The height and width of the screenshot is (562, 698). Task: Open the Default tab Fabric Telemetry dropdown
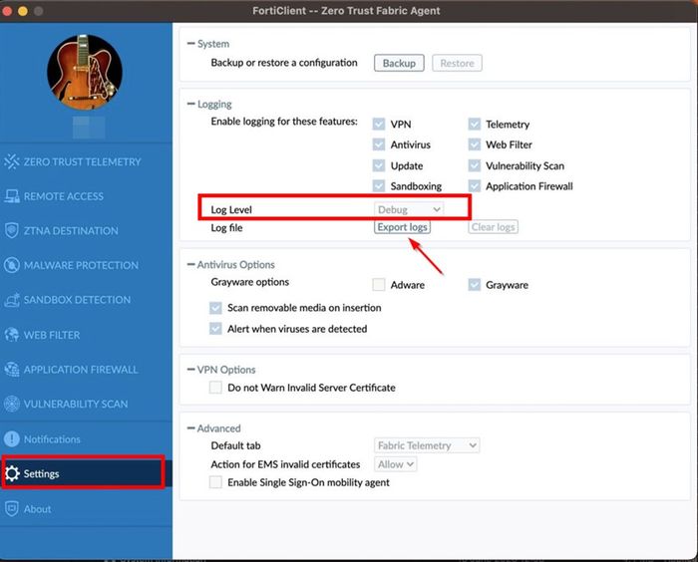[x=427, y=445]
